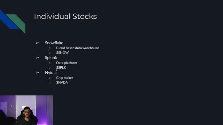Click the circle bullet before Data platform
223x125 pixels.
tap(49, 63)
